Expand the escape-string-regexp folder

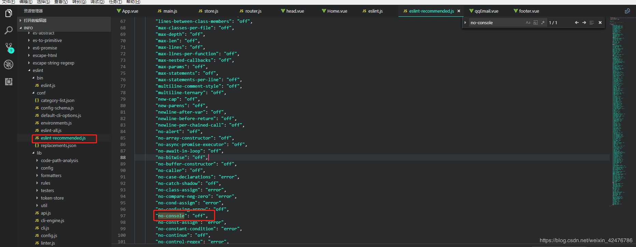[53, 63]
